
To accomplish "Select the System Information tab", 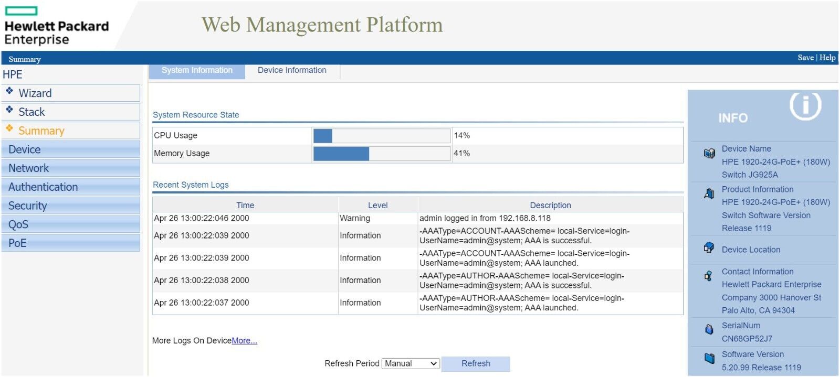I will (x=197, y=70).
